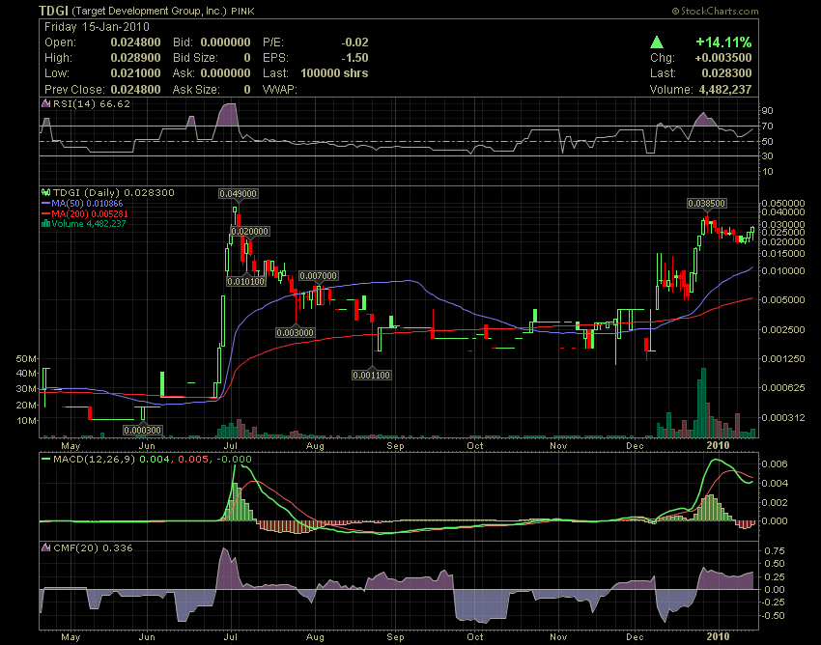Click the CMF 0.75 axis label

point(775,550)
